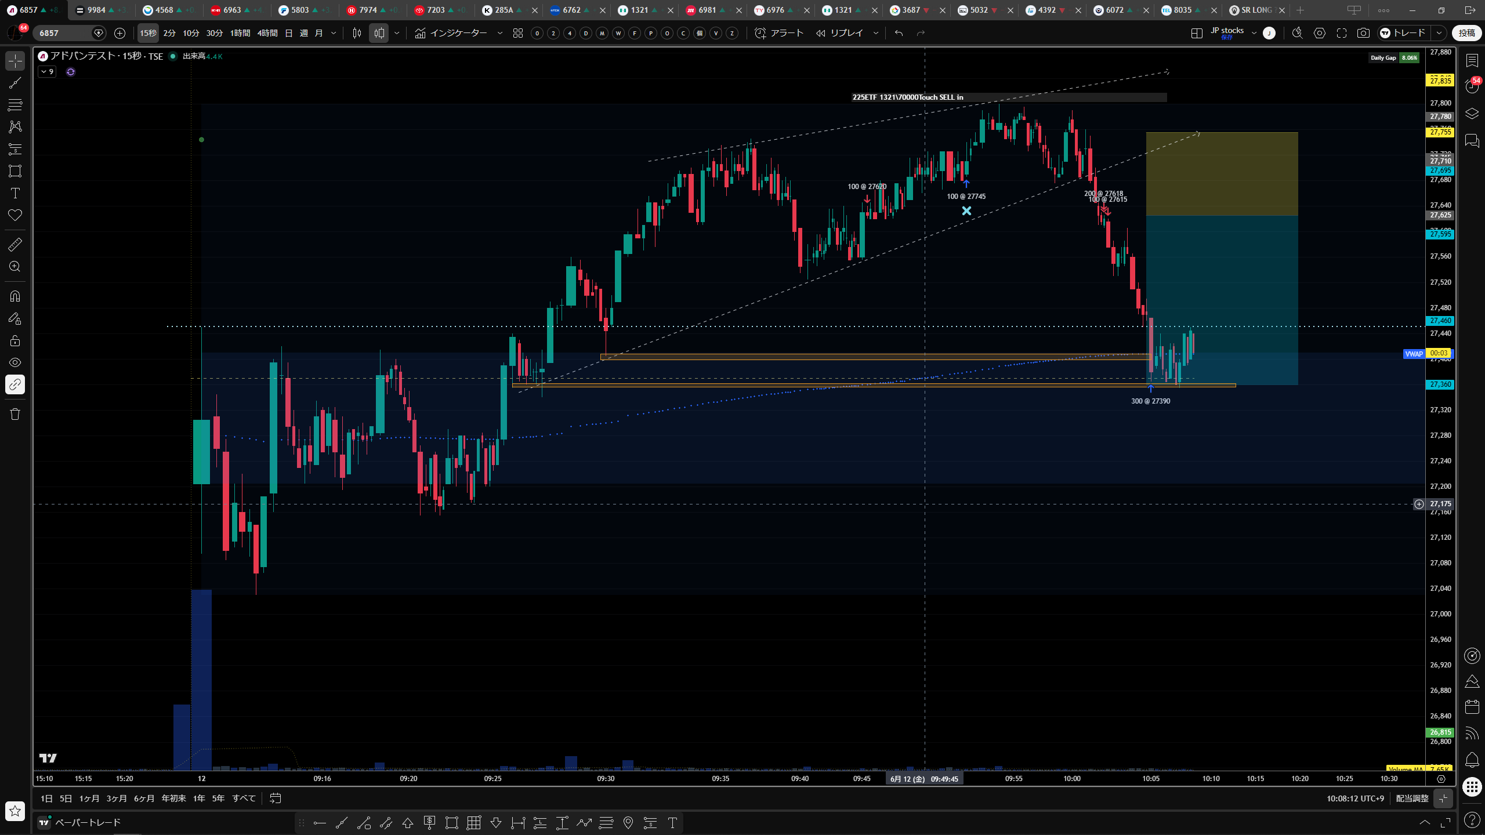Screen dimensions: 1485x835
Task: Select the Fibonacci retracement tool
Action: point(15,105)
